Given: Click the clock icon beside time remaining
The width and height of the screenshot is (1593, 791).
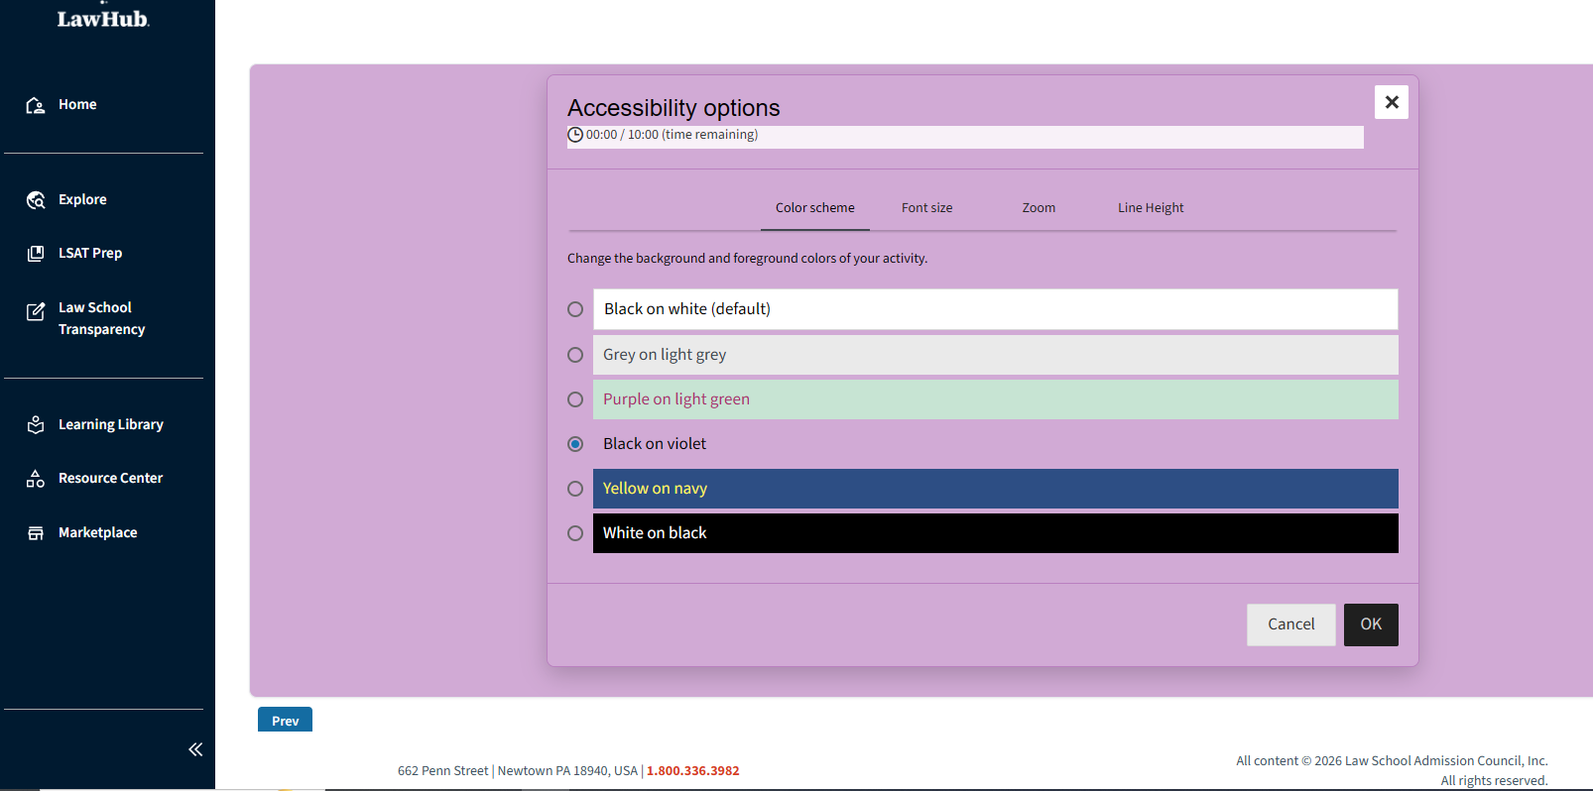Looking at the screenshot, I should click(575, 135).
